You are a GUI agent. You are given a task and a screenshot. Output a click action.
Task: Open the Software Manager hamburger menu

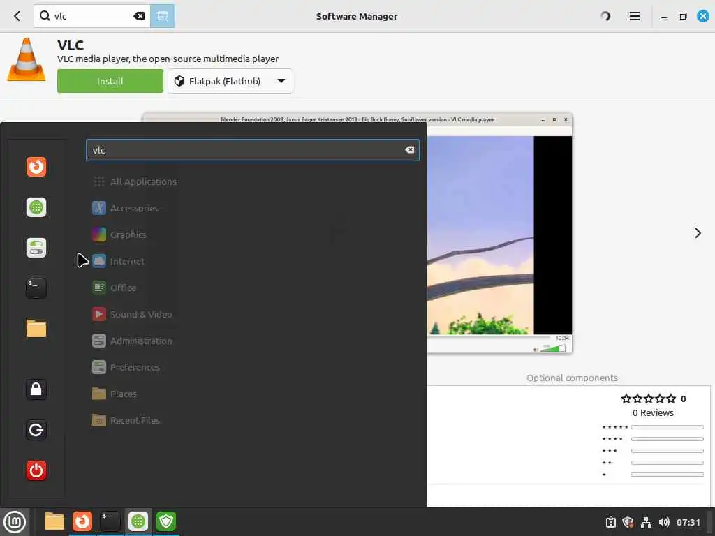634,17
